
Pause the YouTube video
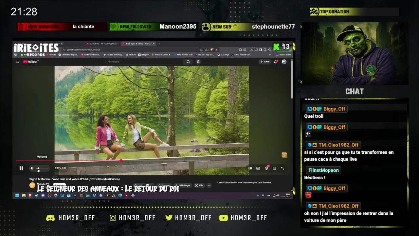pos(21,168)
